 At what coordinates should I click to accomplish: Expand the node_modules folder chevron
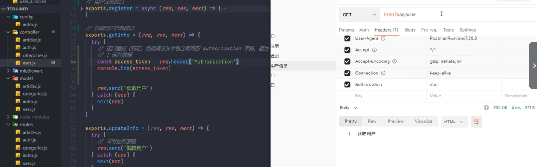tap(9, 117)
